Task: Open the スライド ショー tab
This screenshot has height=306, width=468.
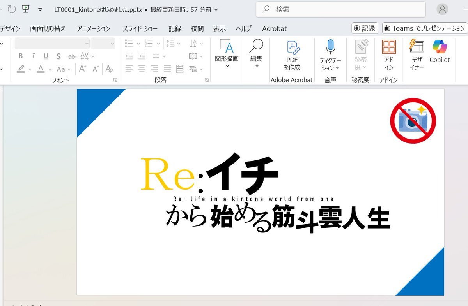Action: [x=140, y=28]
